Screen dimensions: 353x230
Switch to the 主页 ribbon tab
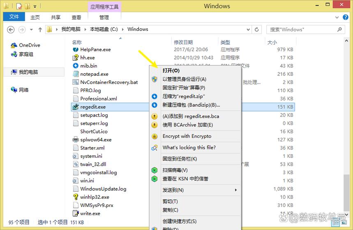point(35,17)
